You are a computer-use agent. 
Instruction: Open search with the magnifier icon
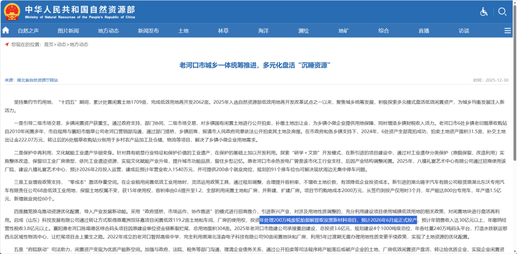[x=502, y=12]
